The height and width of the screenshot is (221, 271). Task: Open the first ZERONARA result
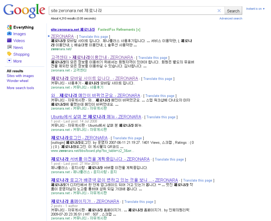pyautogui.click(x=62, y=36)
